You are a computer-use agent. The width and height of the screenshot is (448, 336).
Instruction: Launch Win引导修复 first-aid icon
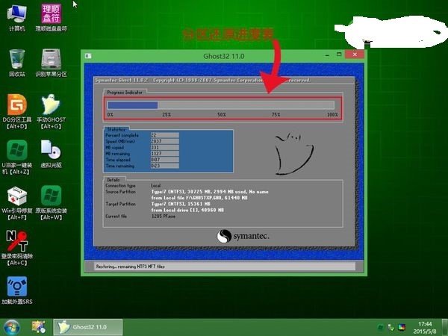(x=16, y=196)
